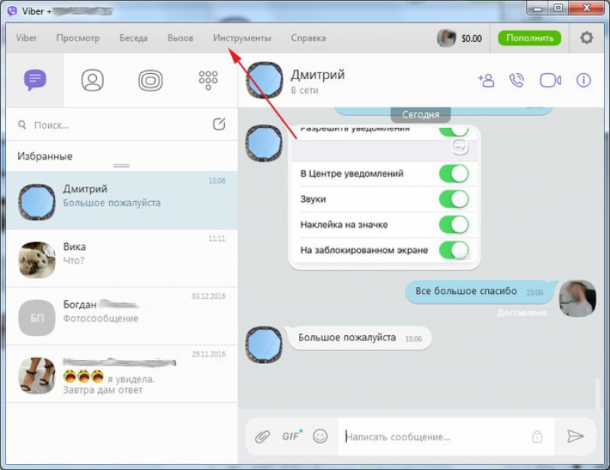Open the dial pad keypad icon
Screen dimensions: 610x470
point(207,79)
